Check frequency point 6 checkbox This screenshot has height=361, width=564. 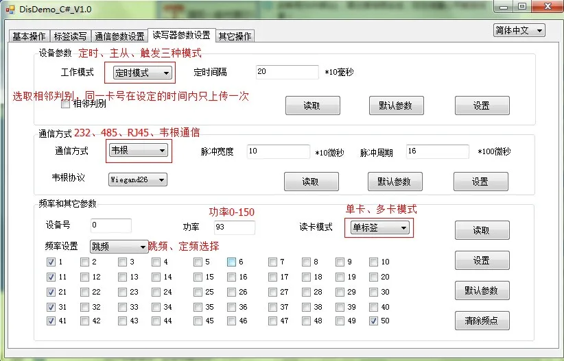231,262
